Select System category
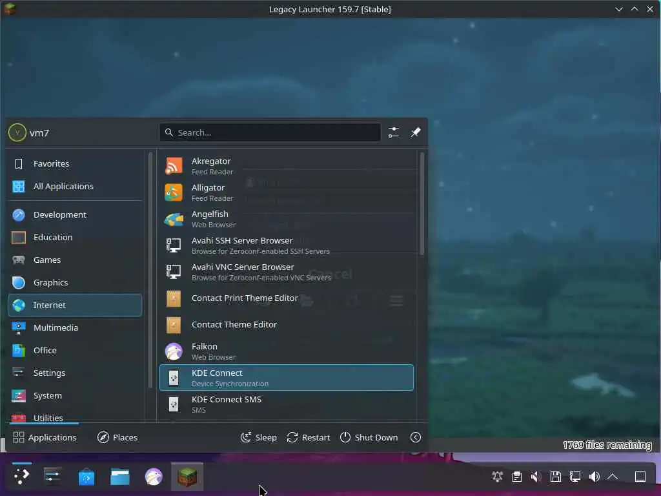This screenshot has width=661, height=496. 75,396
